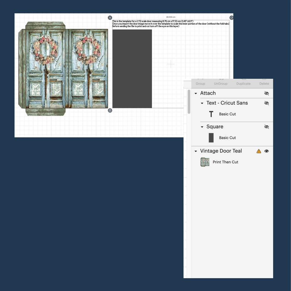The width and height of the screenshot is (291, 291).
Task: Select the text layer's Basic Cut label
Action: (x=227, y=114)
